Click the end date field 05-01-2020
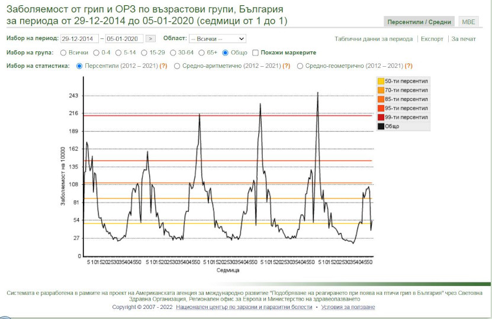 tap(124, 39)
